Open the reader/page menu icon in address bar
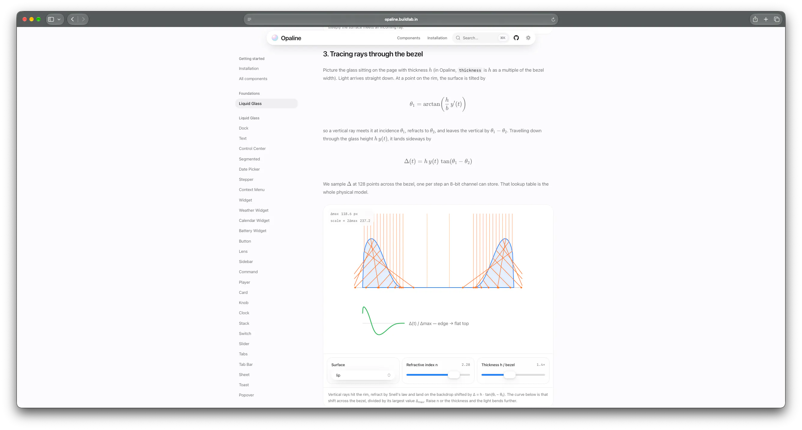This screenshot has width=802, height=430. 249,19
